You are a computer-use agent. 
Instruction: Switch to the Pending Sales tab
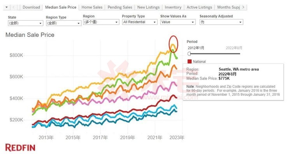(120, 7)
